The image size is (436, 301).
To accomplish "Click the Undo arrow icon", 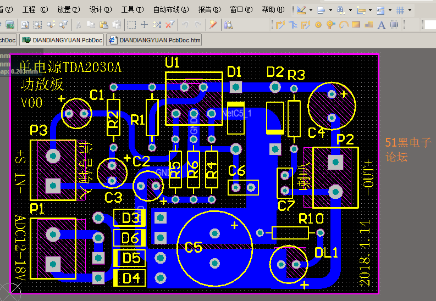I will click(185, 25).
